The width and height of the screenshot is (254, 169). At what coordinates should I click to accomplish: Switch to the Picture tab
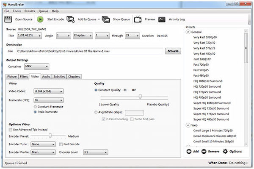pyautogui.click(x=12, y=77)
